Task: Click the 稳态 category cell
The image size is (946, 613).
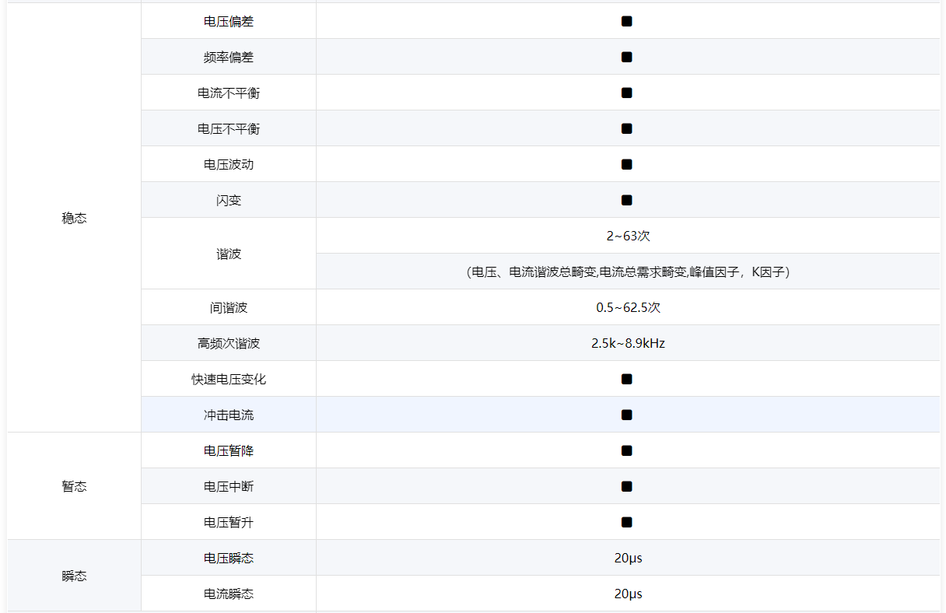Action: [74, 219]
